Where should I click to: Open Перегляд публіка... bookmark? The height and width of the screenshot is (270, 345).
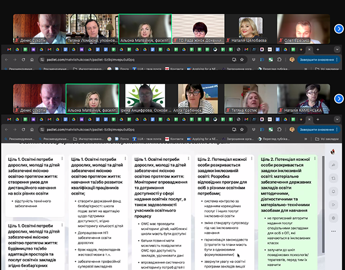274,139
